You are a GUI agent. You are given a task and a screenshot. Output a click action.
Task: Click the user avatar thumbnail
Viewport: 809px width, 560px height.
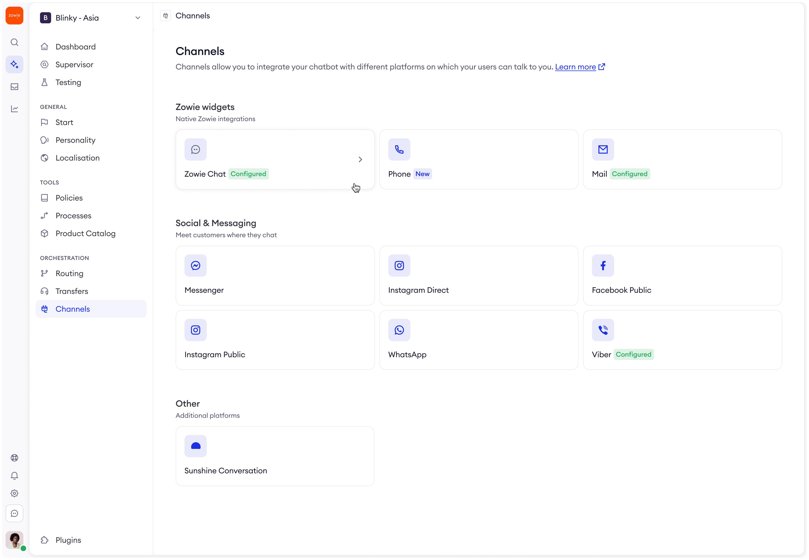point(14,540)
